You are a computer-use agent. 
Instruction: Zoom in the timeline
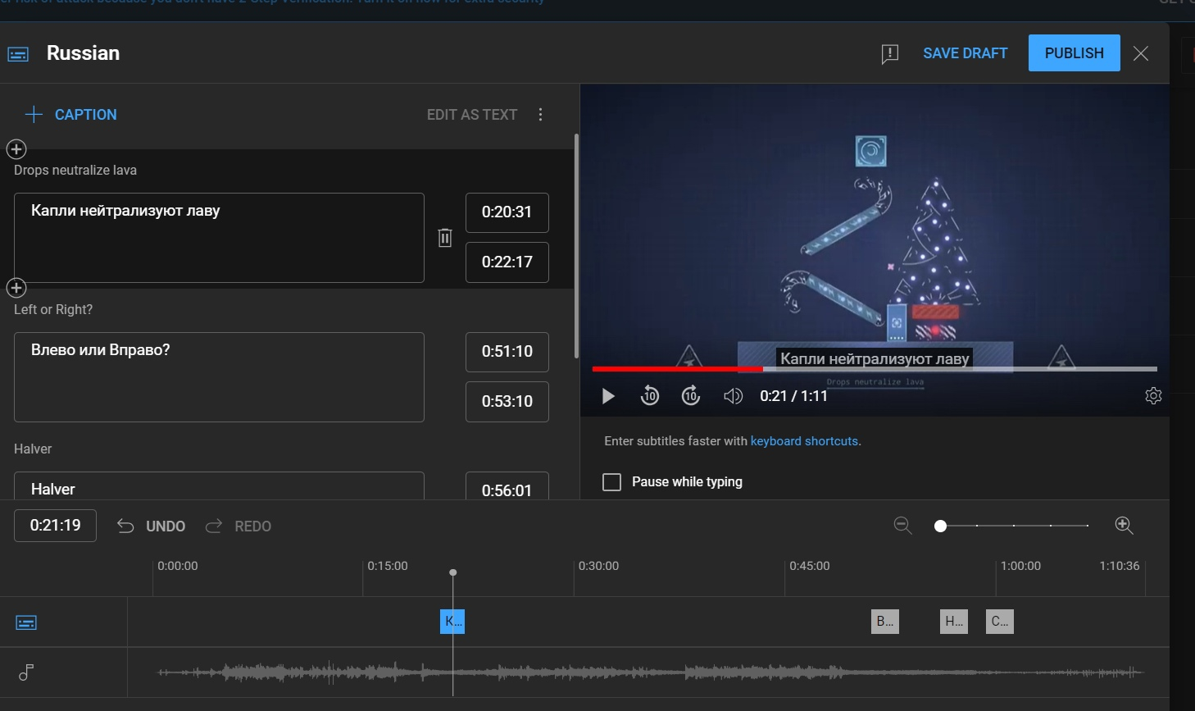pyautogui.click(x=1125, y=526)
